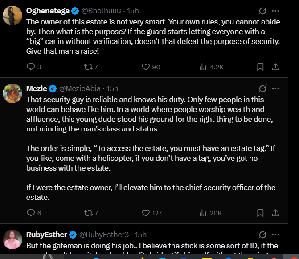This screenshot has width=299, height=259.
Task: Like Oghenetega's tweet with 90 likes
Action: point(145,67)
